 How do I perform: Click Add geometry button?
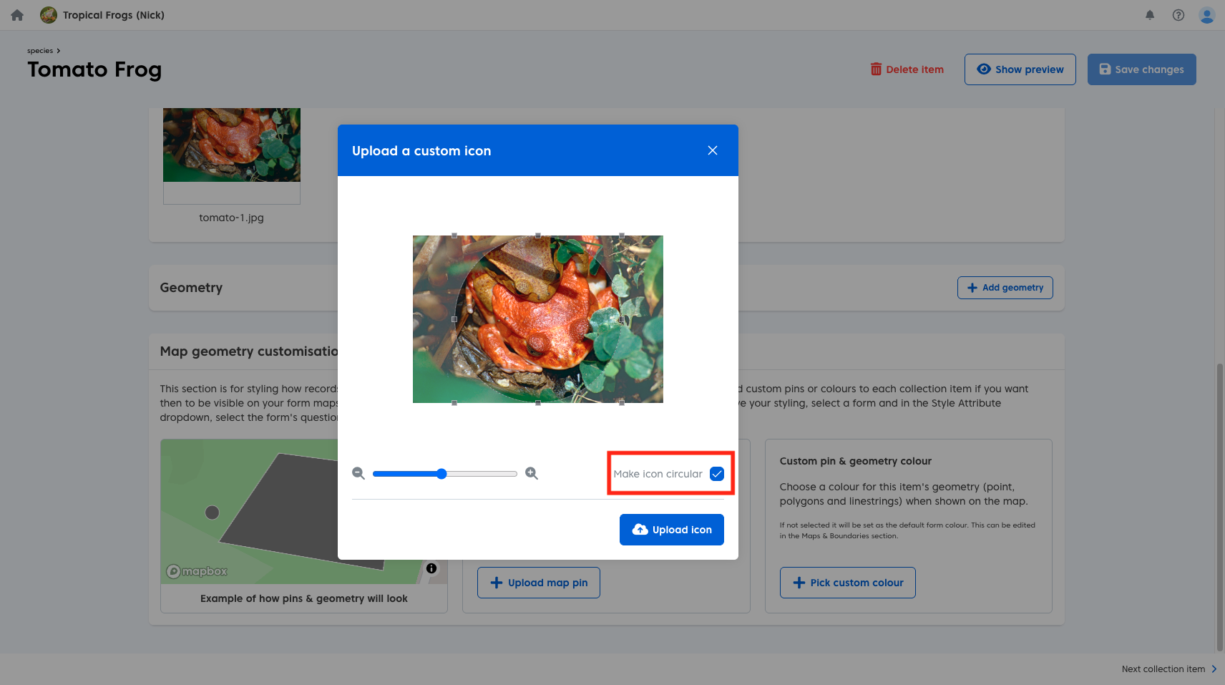click(x=1005, y=288)
